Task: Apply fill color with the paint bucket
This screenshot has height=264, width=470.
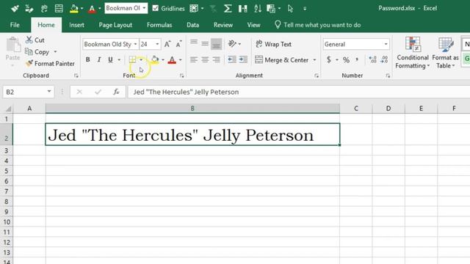Action: [155, 59]
